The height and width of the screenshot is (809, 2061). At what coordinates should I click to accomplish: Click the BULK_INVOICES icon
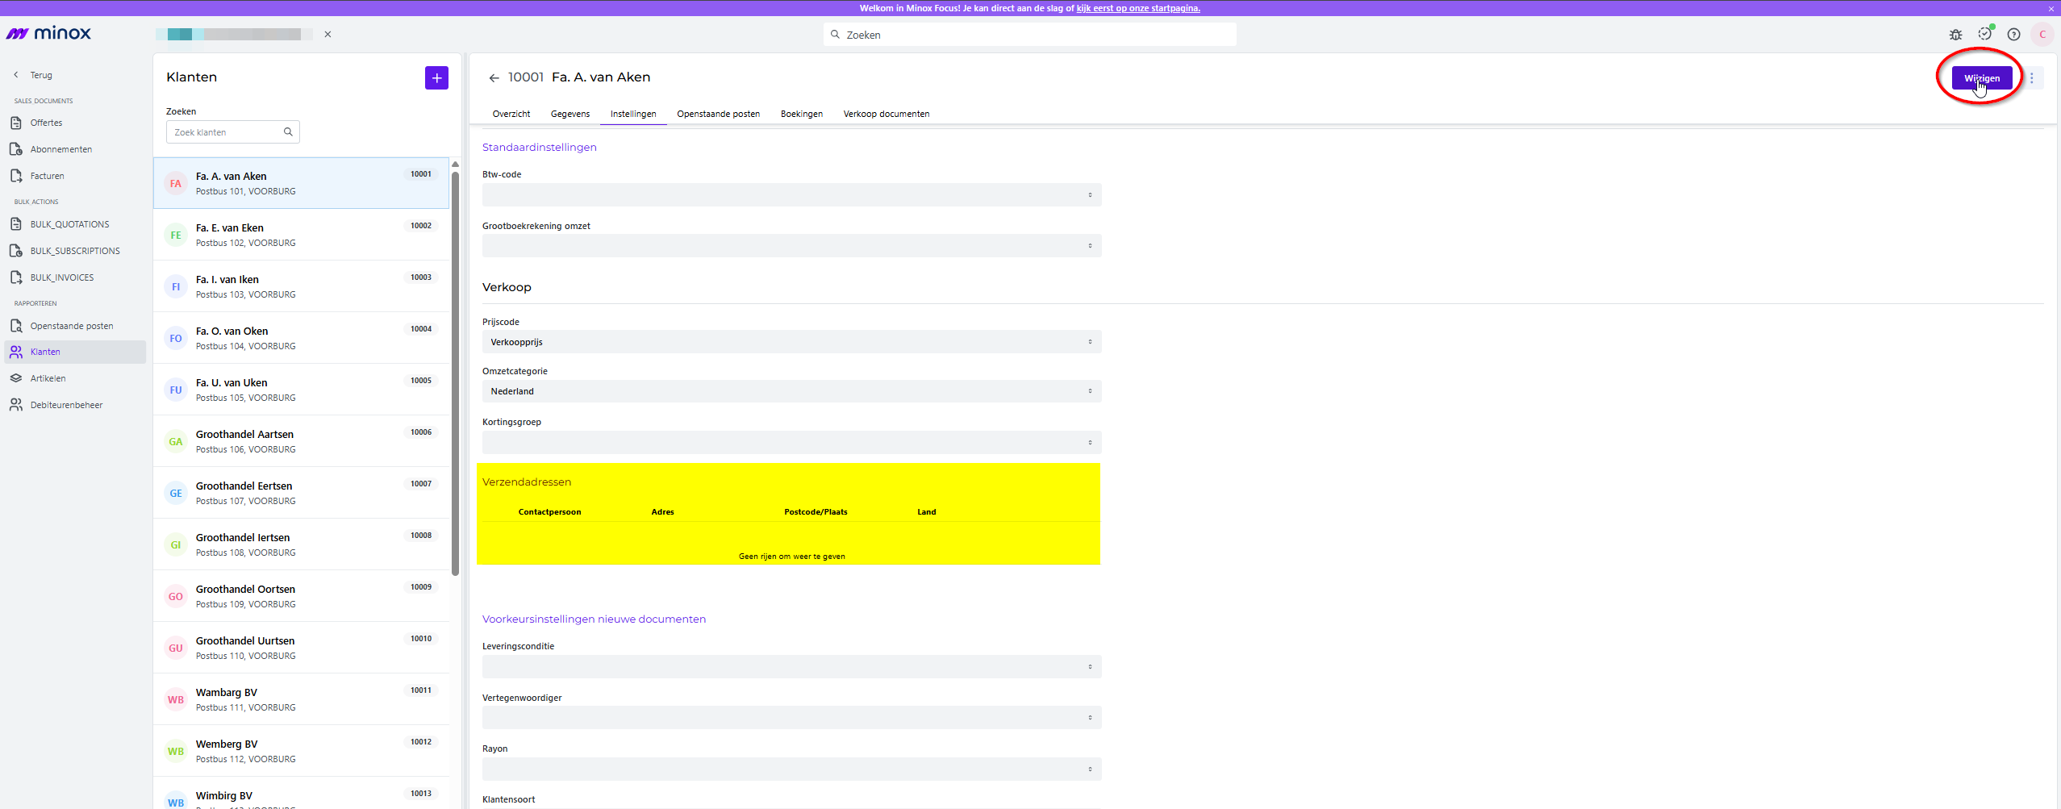pyautogui.click(x=16, y=277)
